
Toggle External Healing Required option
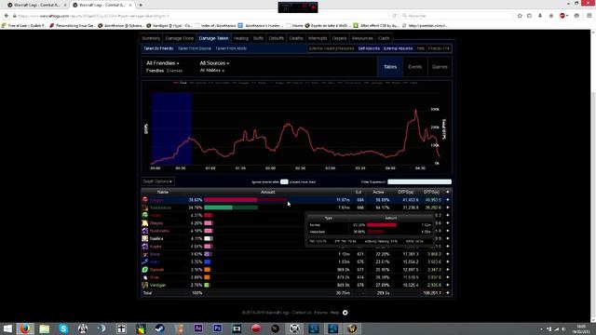tap(332, 48)
